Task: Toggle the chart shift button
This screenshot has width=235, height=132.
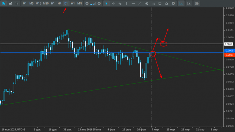Action: 181,3
